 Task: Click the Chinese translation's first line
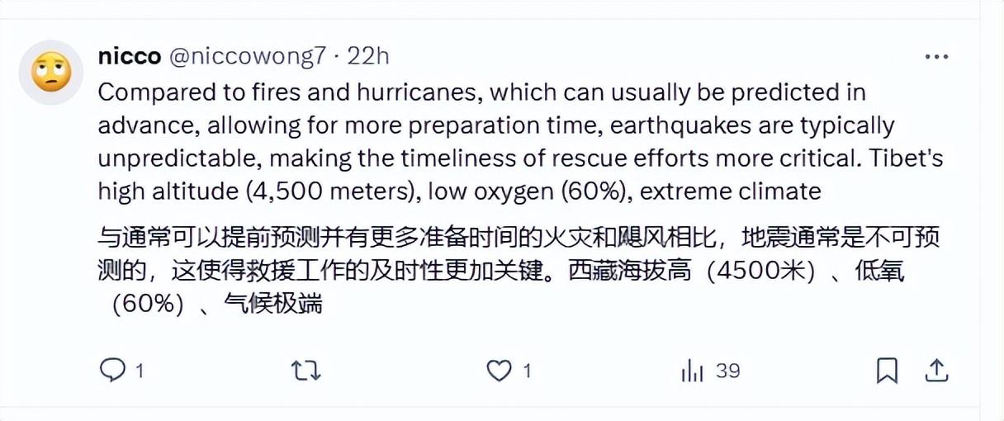[519, 239]
